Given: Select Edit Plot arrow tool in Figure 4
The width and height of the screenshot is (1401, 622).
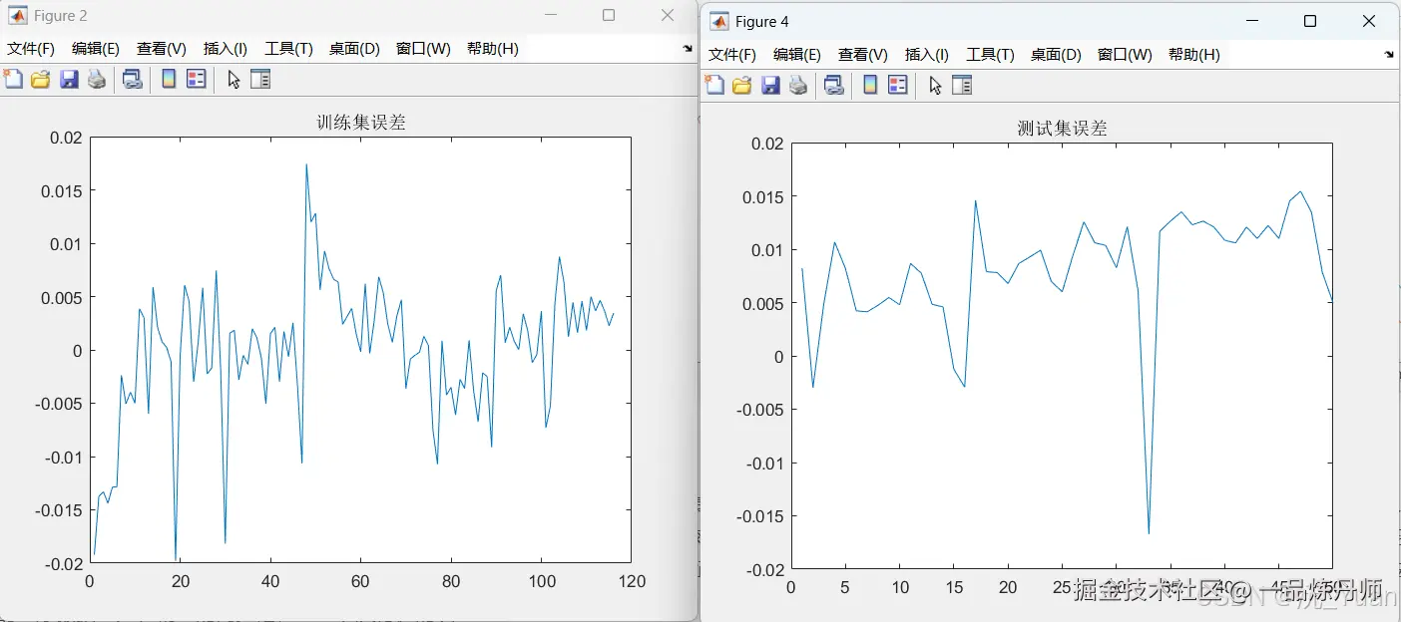Looking at the screenshot, I should point(935,86).
